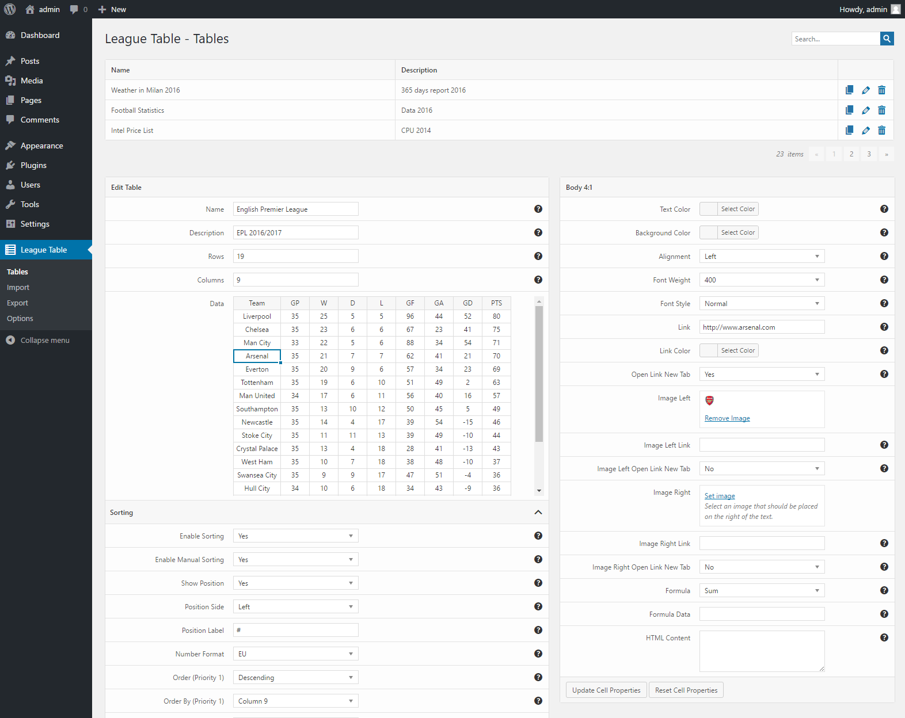Show help for Font Weight option
The width and height of the screenshot is (905, 718).
click(x=884, y=280)
